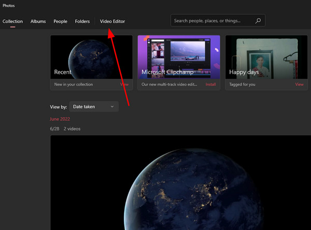
Task: Click 'Tagged for you' caption
Action: [242, 85]
